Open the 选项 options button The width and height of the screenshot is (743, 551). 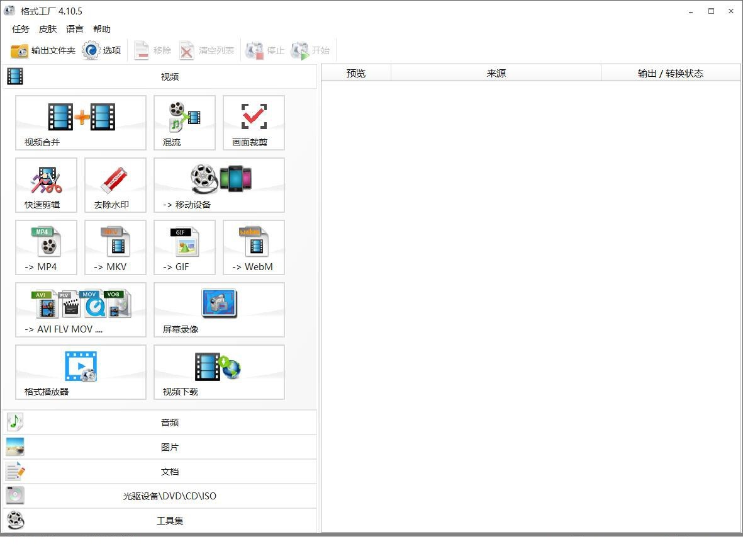(101, 50)
